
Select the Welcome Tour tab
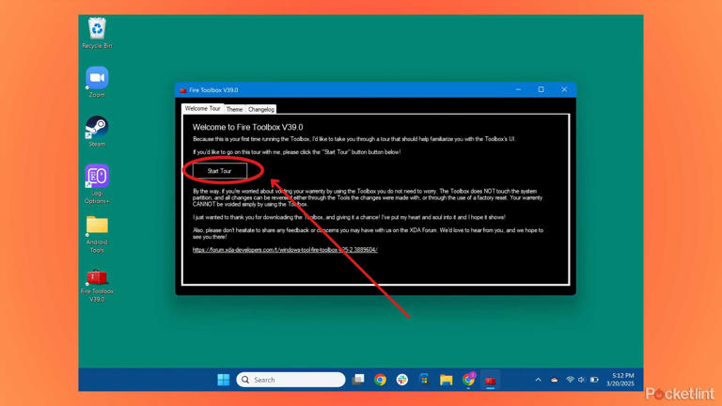pos(202,109)
